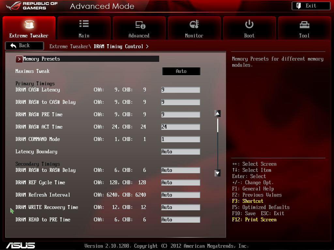This screenshot has height=250, width=334.
Task: Open the Extreme Tweaker tab
Action: 29,28
